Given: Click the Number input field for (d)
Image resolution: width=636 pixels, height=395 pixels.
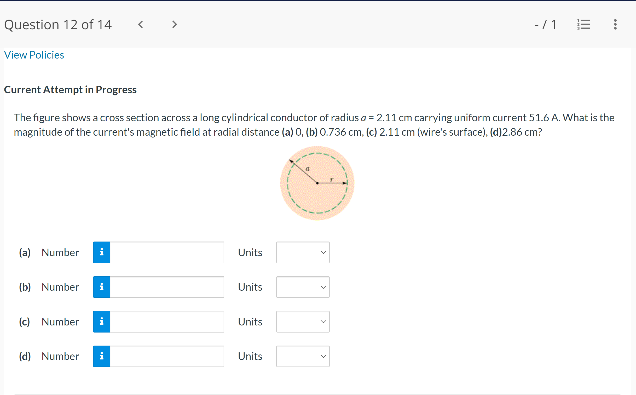Looking at the screenshot, I should pos(167,356).
